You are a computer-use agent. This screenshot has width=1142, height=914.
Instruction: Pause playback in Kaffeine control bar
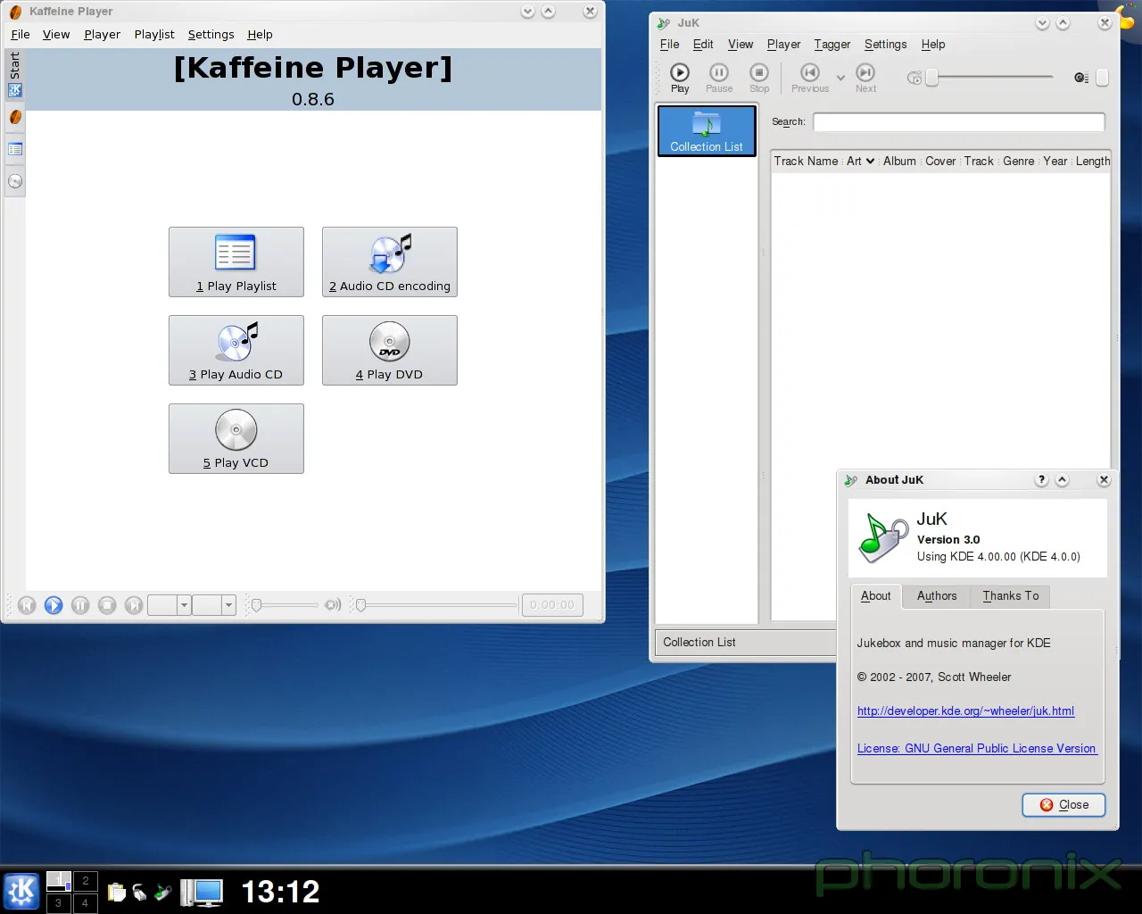[x=80, y=605]
